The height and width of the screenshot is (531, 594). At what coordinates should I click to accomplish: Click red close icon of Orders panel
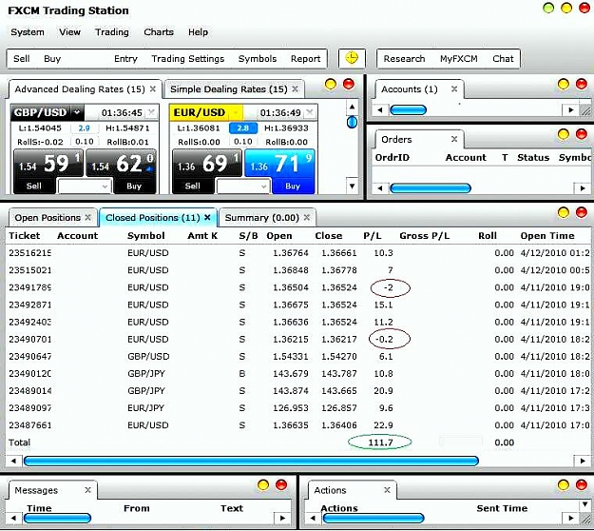coord(581,134)
